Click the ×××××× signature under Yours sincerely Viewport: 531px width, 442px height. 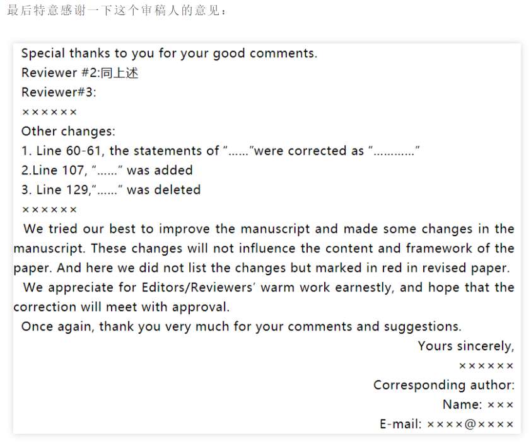[486, 366]
